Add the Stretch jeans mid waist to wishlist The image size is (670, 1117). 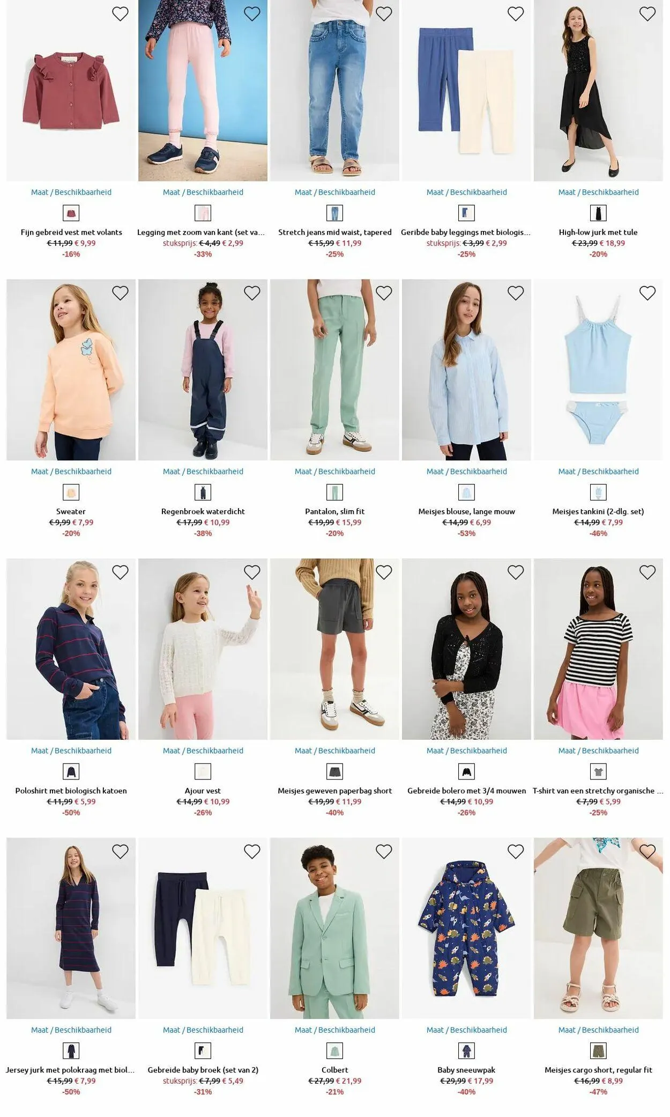pyautogui.click(x=384, y=14)
